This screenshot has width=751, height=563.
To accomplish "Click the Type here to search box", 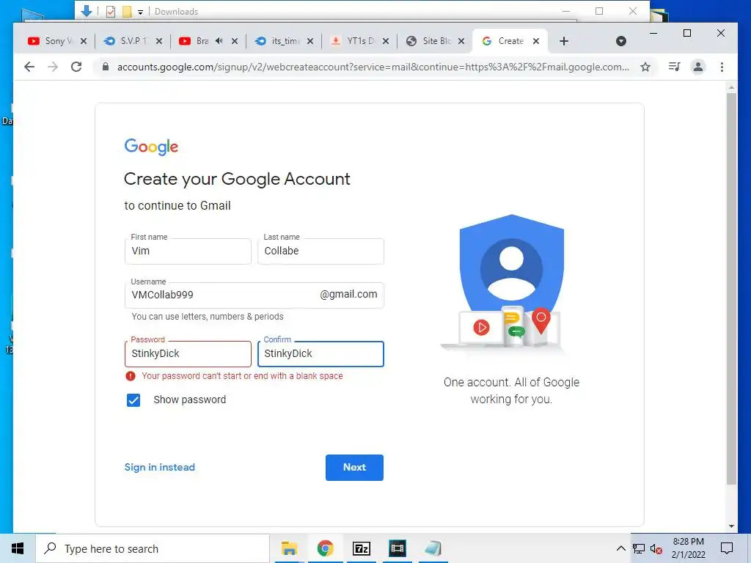I will 153,548.
